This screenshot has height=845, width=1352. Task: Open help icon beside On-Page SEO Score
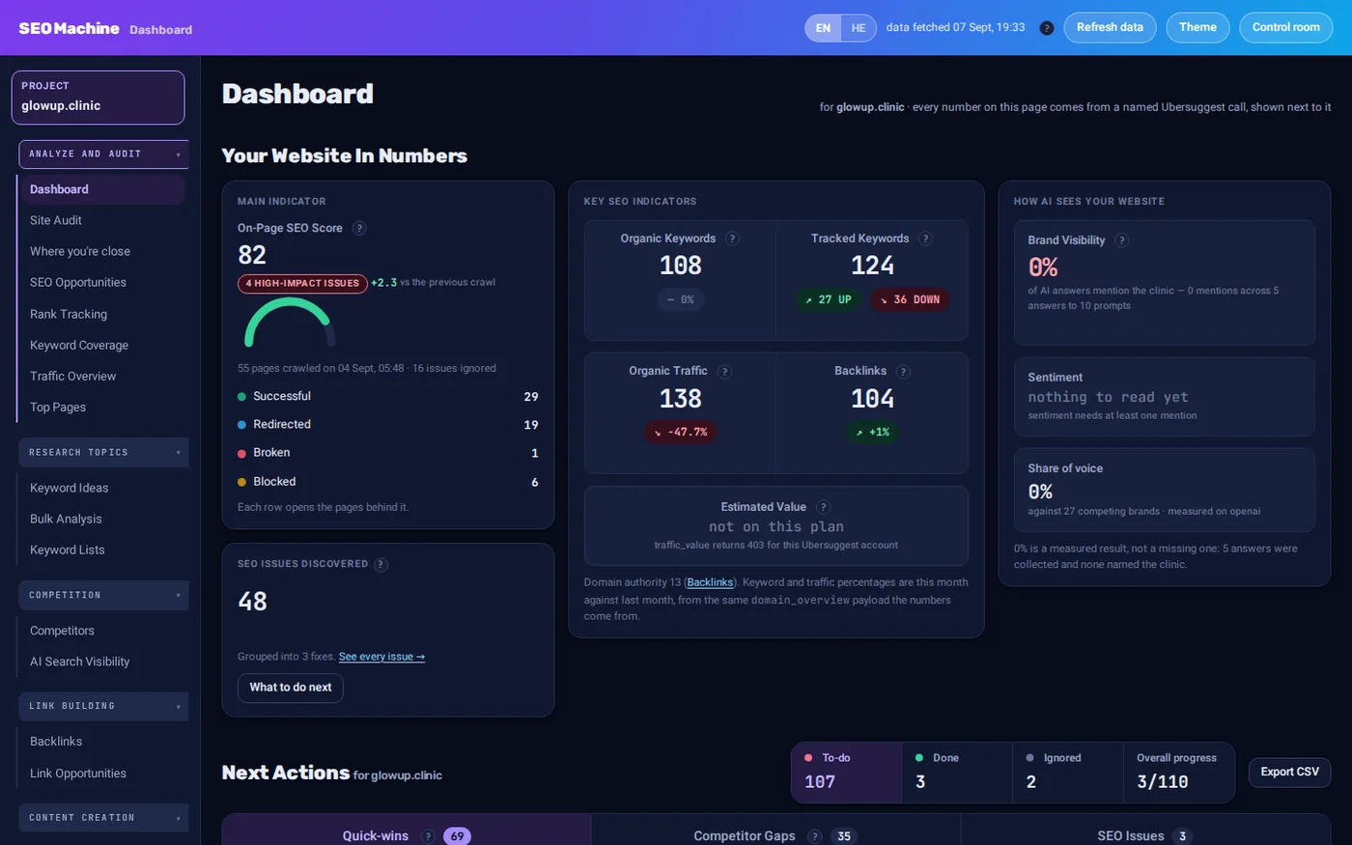(x=359, y=228)
